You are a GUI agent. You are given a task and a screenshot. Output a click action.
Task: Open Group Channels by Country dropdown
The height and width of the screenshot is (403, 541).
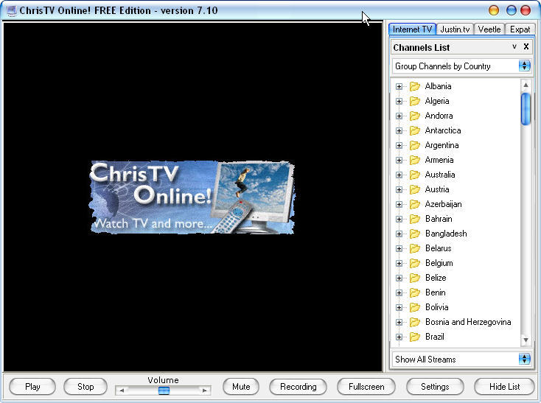(x=525, y=66)
